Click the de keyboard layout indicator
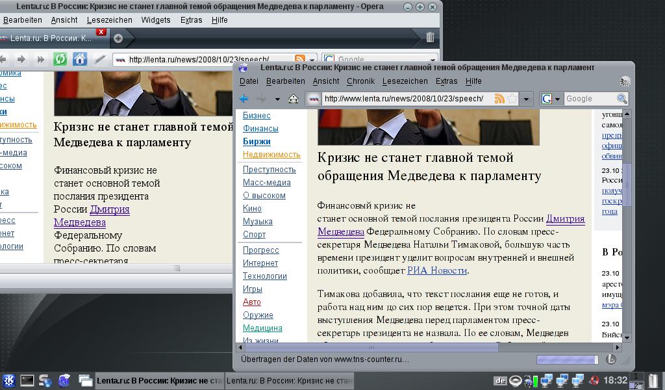 point(501,381)
